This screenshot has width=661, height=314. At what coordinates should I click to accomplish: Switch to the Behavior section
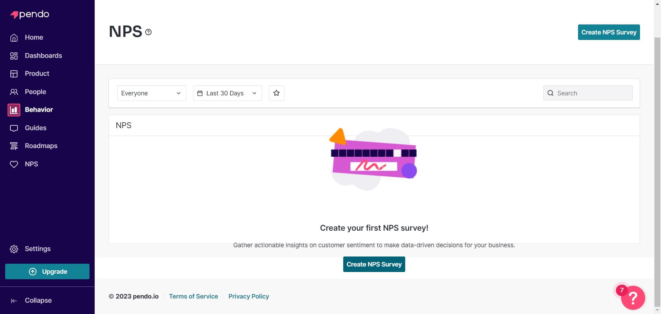point(39,109)
